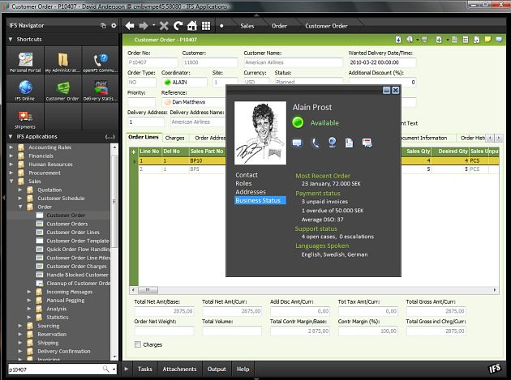Click the navigator window copy icon
The image size is (511, 380).
(x=103, y=25)
